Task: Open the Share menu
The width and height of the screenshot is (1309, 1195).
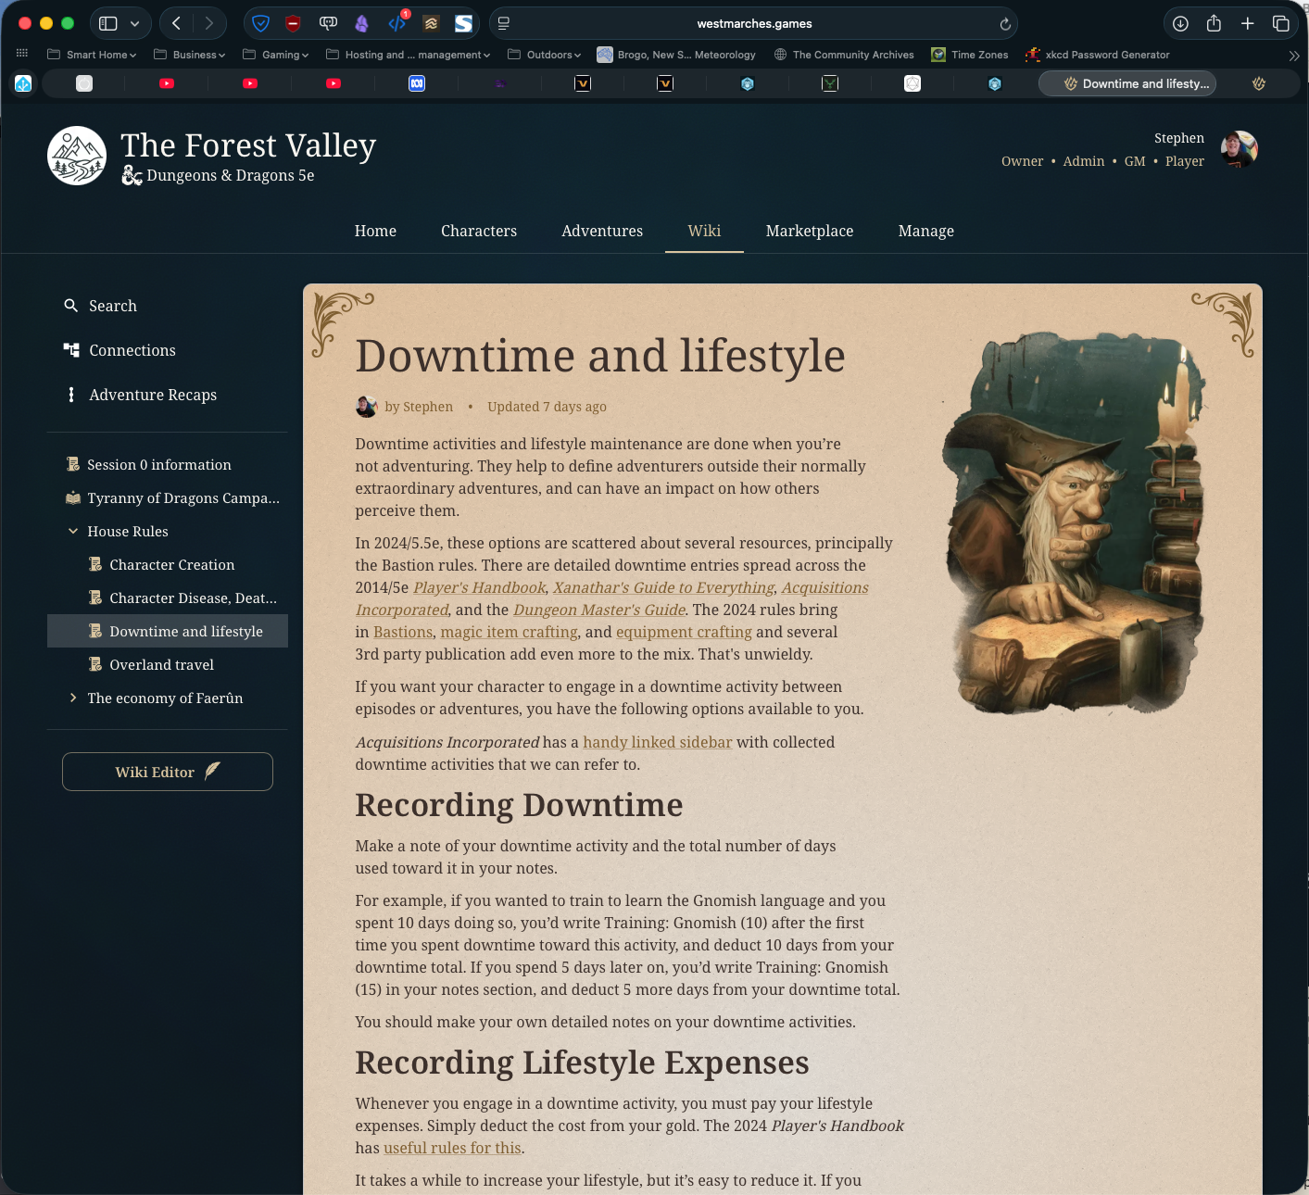Action: (x=1214, y=23)
